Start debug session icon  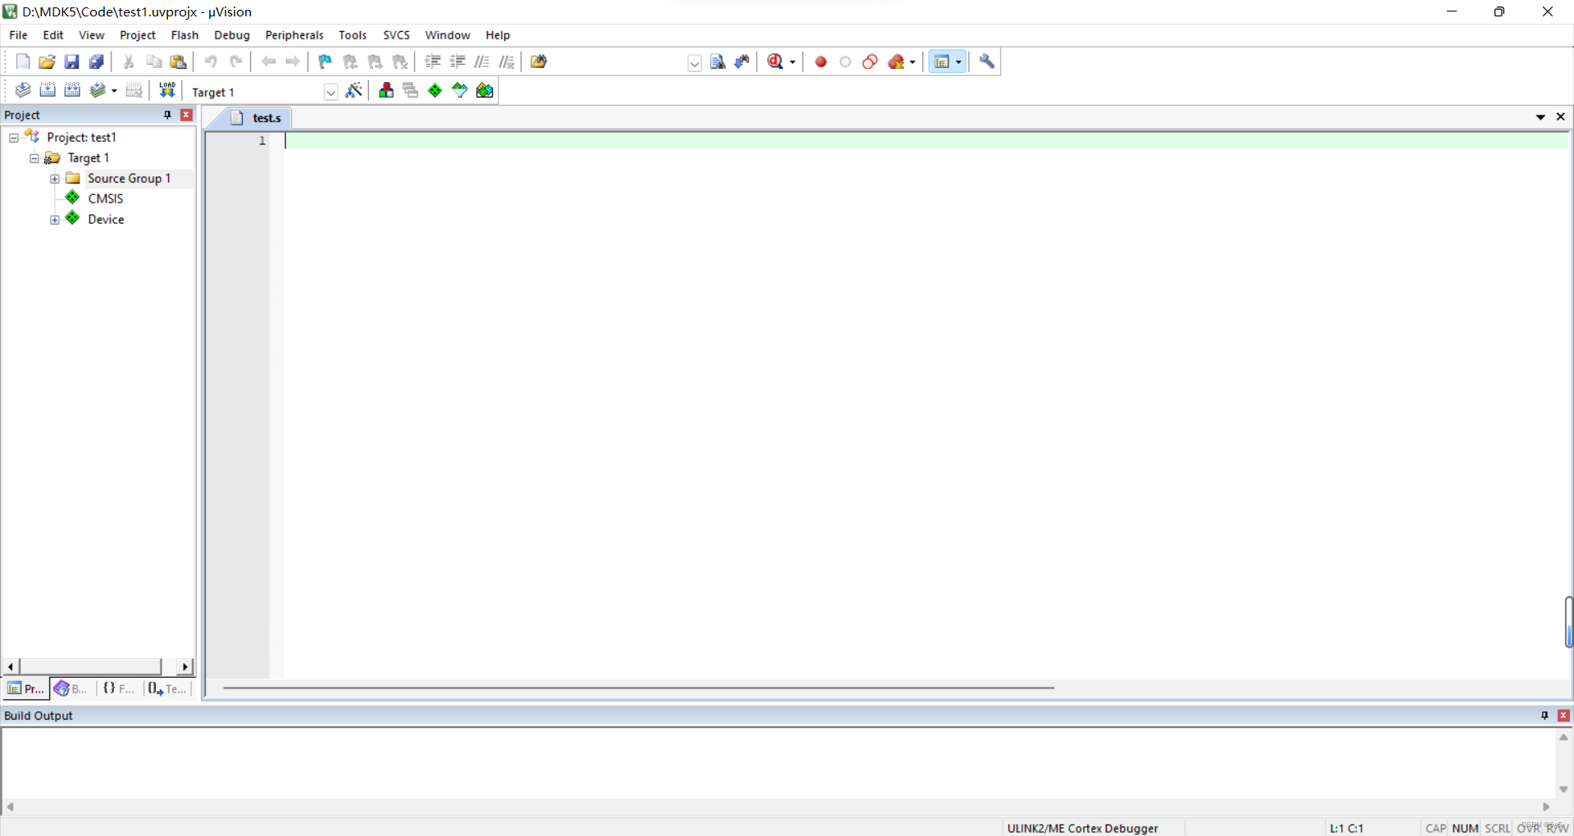pyautogui.click(x=776, y=61)
